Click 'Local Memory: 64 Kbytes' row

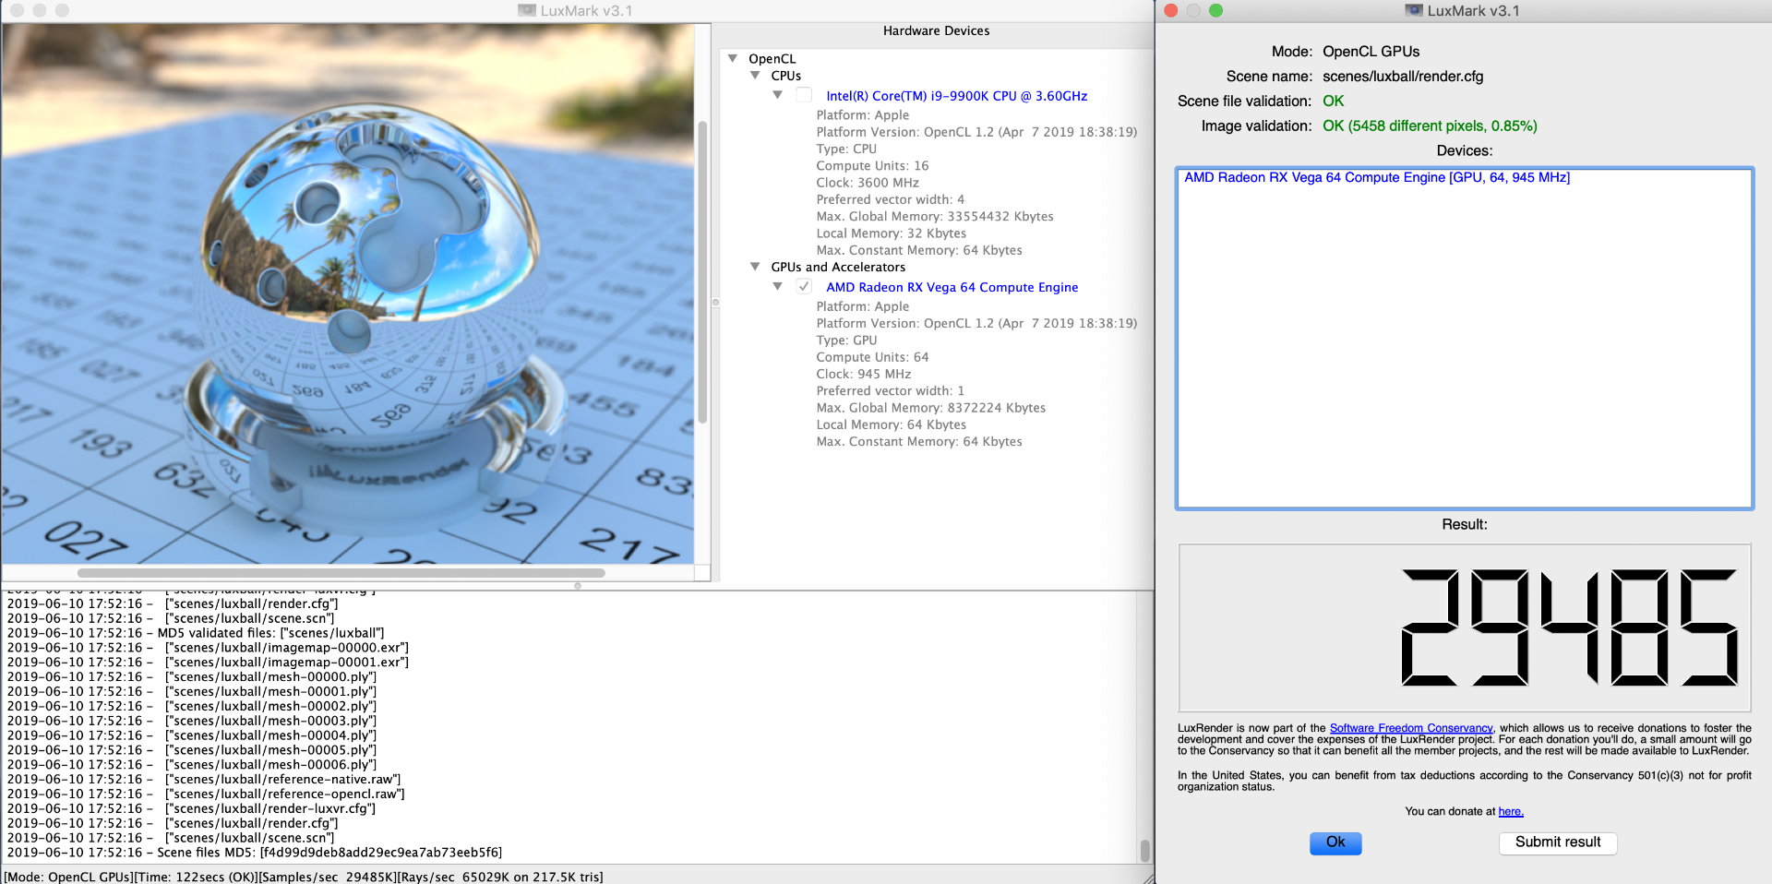891,424
